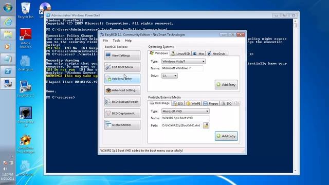Click the Add New Entry plus icon
The width and height of the screenshot is (329, 185).
click(x=108, y=79)
